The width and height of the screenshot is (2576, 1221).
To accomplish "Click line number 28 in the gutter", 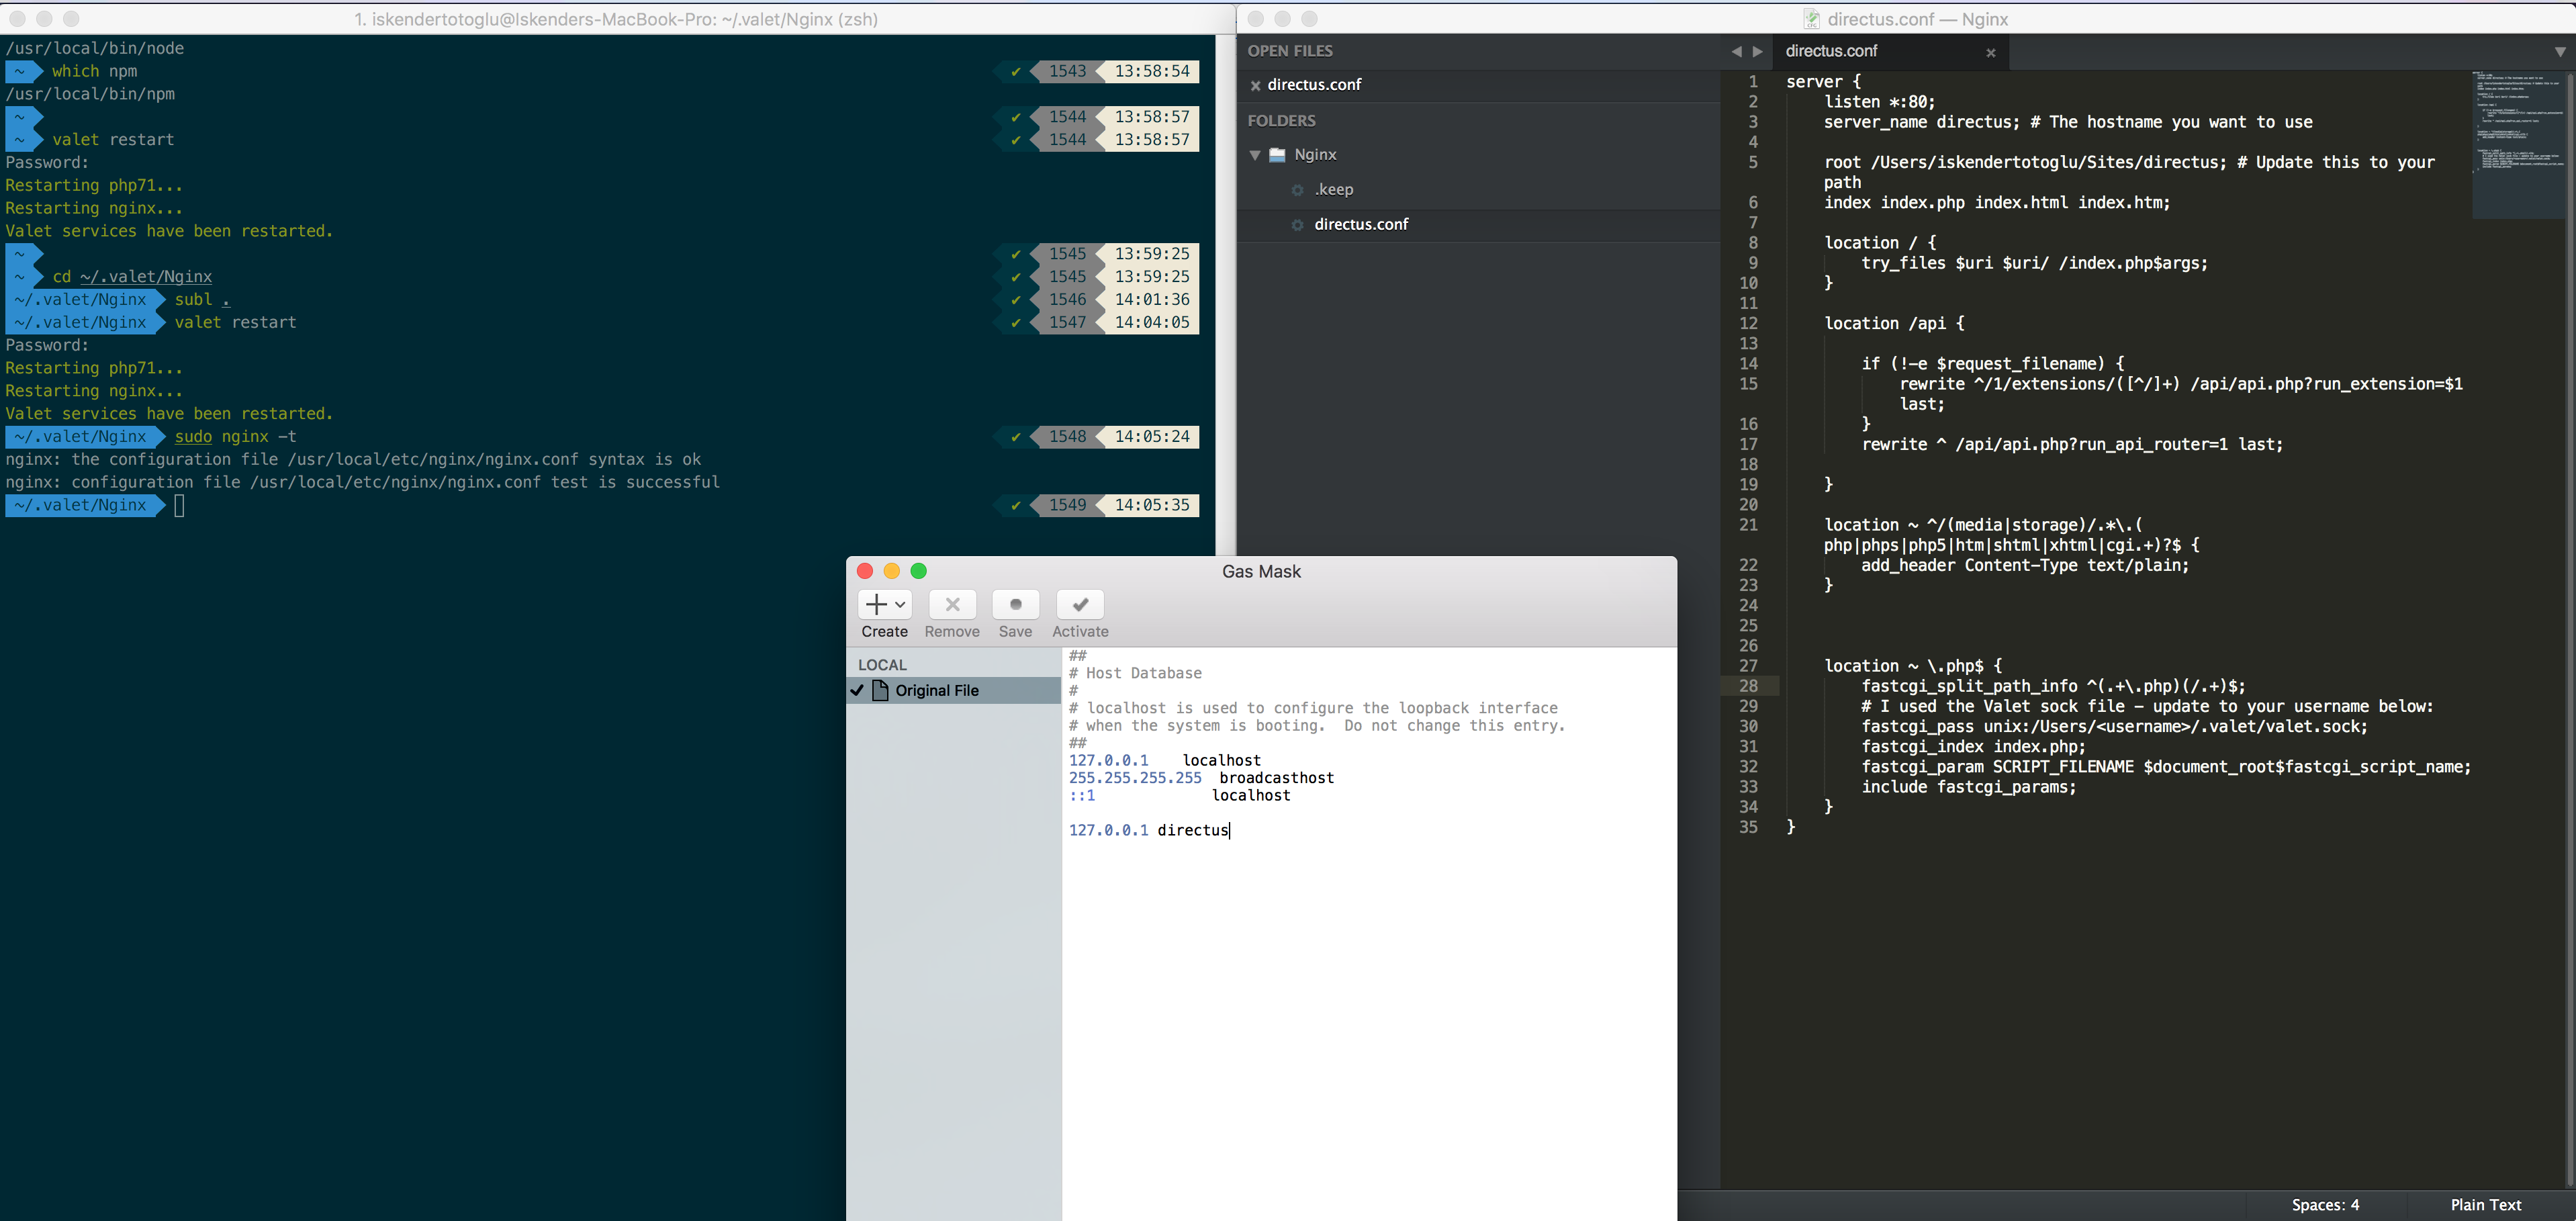I will (x=1747, y=686).
